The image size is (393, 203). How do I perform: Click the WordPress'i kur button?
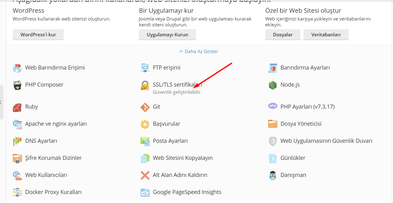pos(38,34)
